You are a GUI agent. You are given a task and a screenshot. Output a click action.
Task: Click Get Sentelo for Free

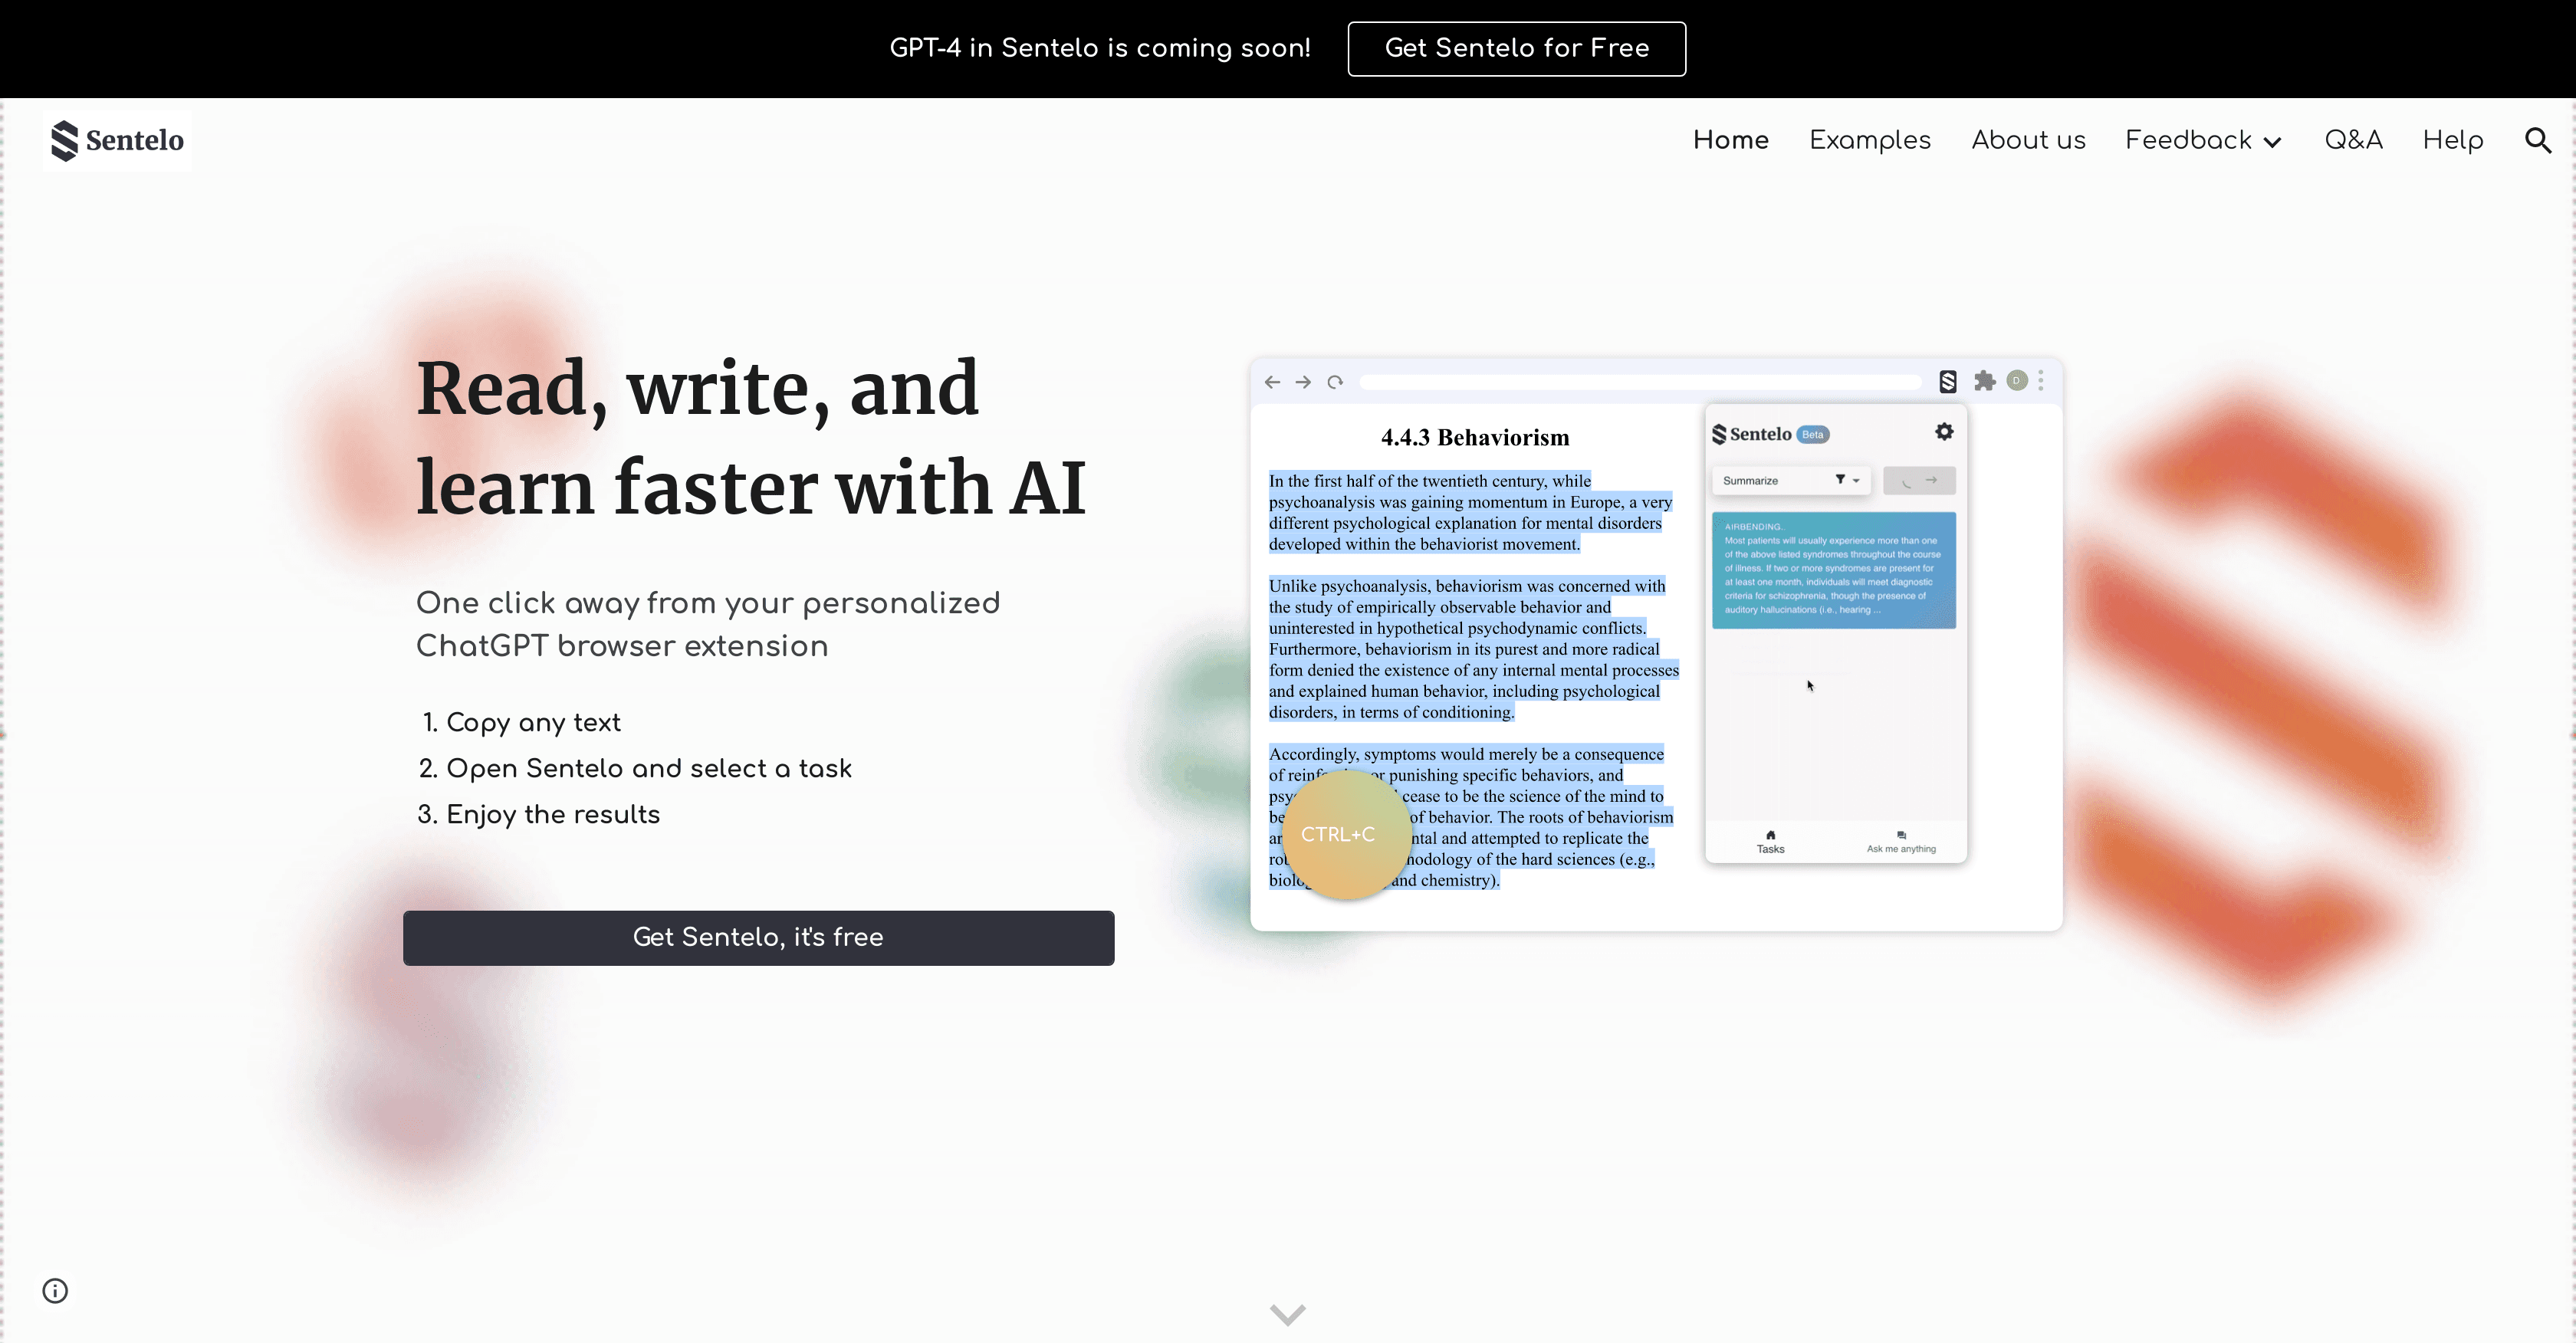(x=1516, y=48)
